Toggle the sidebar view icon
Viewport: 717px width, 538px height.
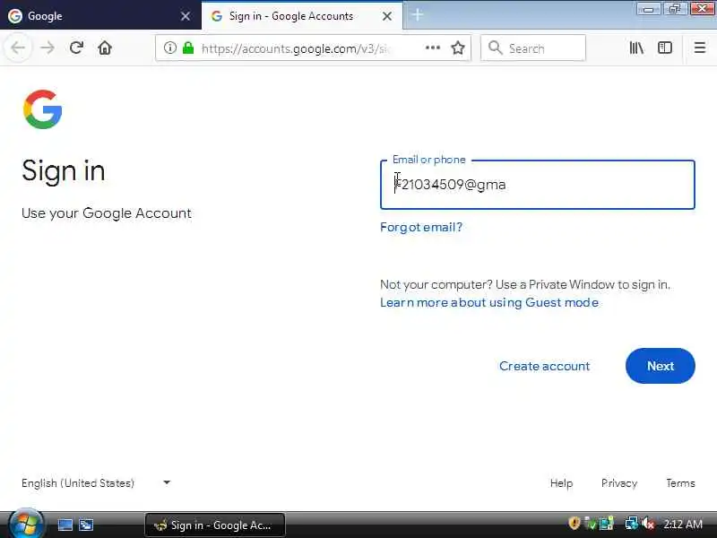point(665,48)
